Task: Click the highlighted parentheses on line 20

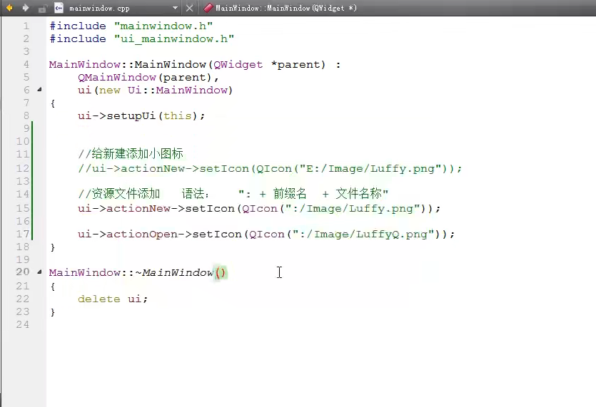Action: coord(221,272)
